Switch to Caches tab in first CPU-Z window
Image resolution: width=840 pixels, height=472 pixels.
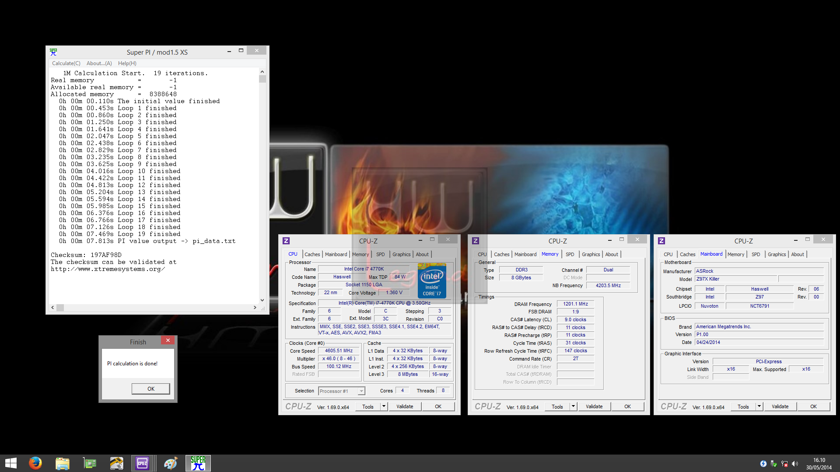click(312, 254)
